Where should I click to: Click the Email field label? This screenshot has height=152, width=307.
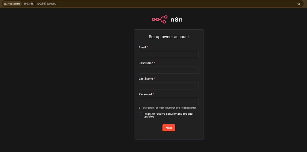[142, 47]
